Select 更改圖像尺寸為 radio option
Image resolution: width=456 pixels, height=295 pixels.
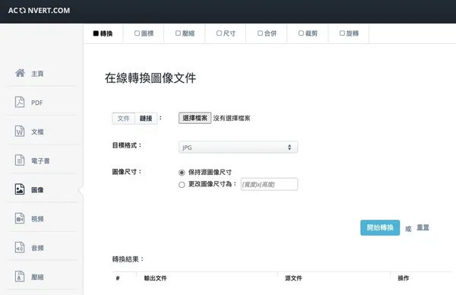pos(182,185)
